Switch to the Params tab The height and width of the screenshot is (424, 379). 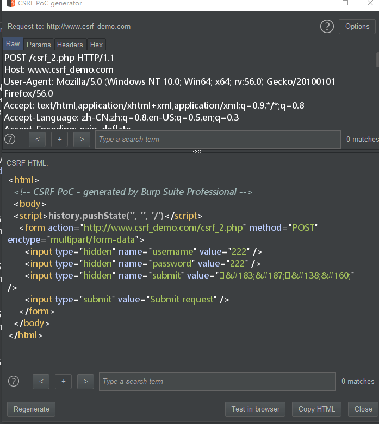pyautogui.click(x=39, y=45)
